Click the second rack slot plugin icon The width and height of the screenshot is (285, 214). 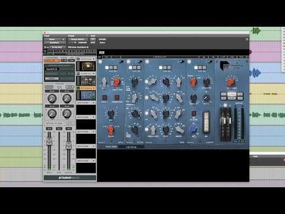pyautogui.click(x=78, y=74)
